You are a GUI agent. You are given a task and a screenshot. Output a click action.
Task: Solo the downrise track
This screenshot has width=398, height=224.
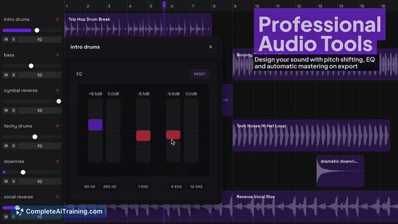click(14, 181)
